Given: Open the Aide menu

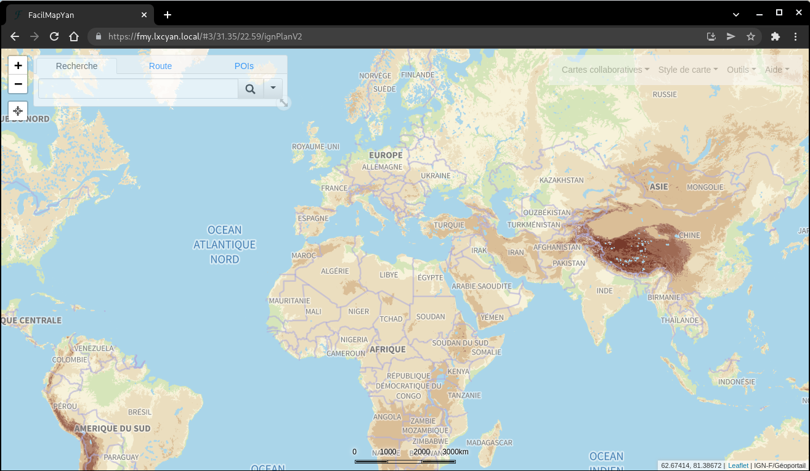Looking at the screenshot, I should (x=777, y=70).
